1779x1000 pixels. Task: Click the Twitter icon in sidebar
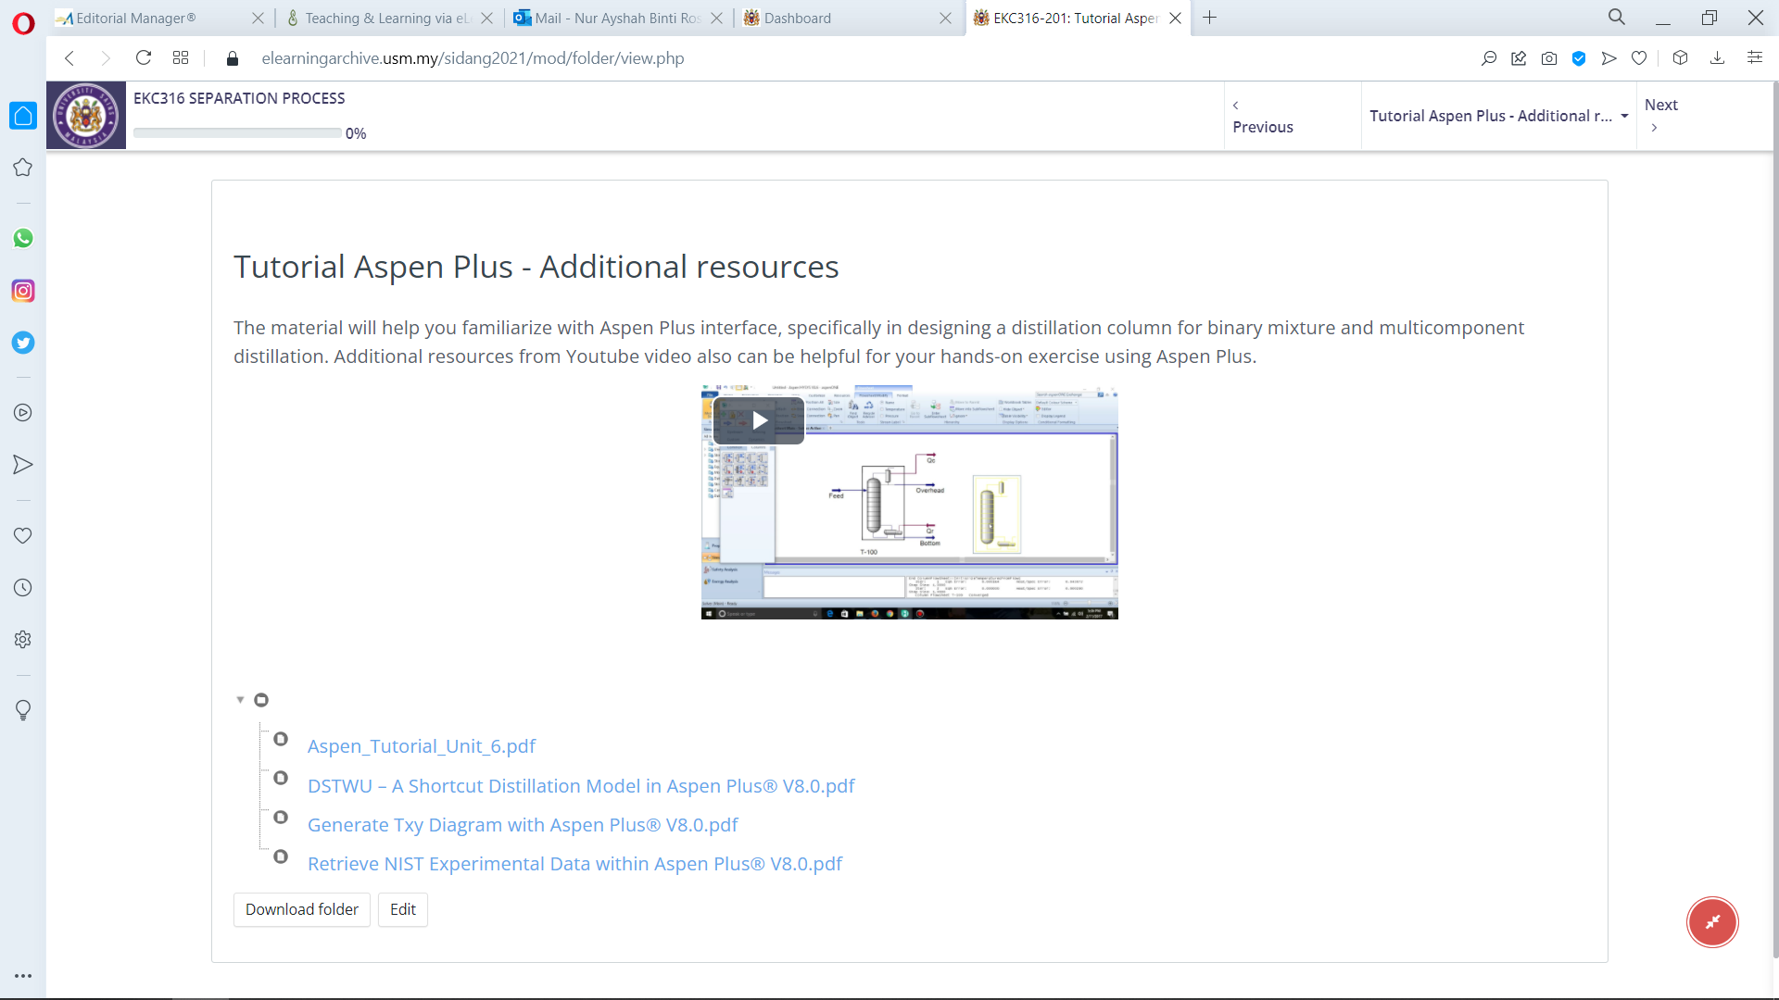point(23,344)
